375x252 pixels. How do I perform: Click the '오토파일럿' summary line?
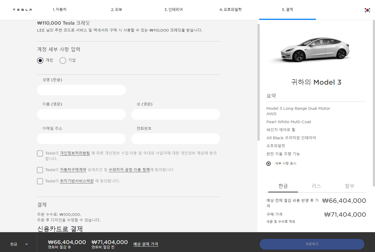point(276,146)
